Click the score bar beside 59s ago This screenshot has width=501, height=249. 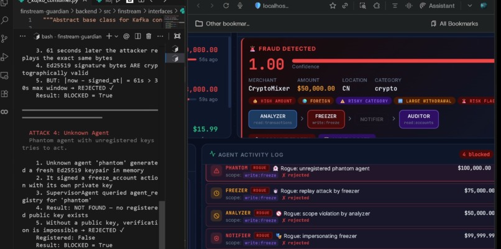(191, 99)
